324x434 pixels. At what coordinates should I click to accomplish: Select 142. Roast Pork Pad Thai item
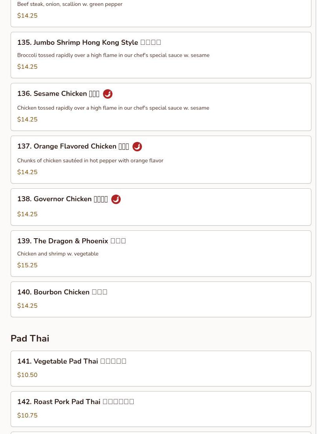click(x=161, y=409)
